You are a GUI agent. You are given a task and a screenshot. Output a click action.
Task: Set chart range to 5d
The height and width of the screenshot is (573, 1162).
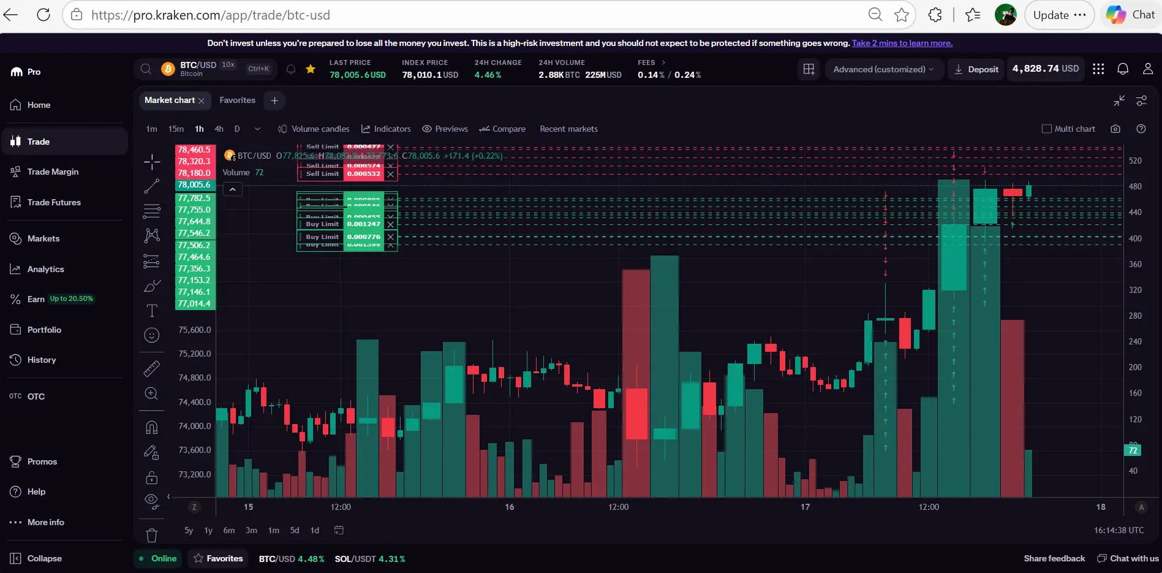pos(295,530)
